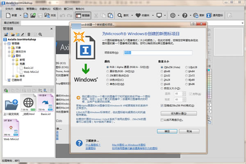Screen dimensions: 246x164
Task: Open the File menu
Action: tap(9, 9)
